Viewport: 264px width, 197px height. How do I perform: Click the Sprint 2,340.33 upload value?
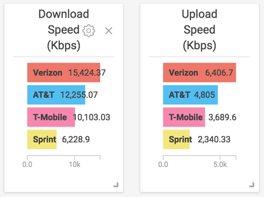click(x=214, y=139)
